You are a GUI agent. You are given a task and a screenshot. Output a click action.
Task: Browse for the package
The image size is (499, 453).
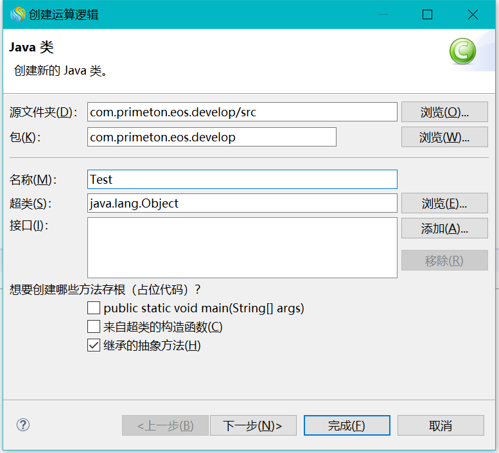click(x=444, y=137)
